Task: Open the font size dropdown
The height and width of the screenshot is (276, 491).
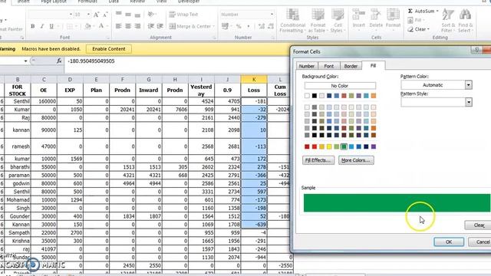Action: tap(89, 15)
